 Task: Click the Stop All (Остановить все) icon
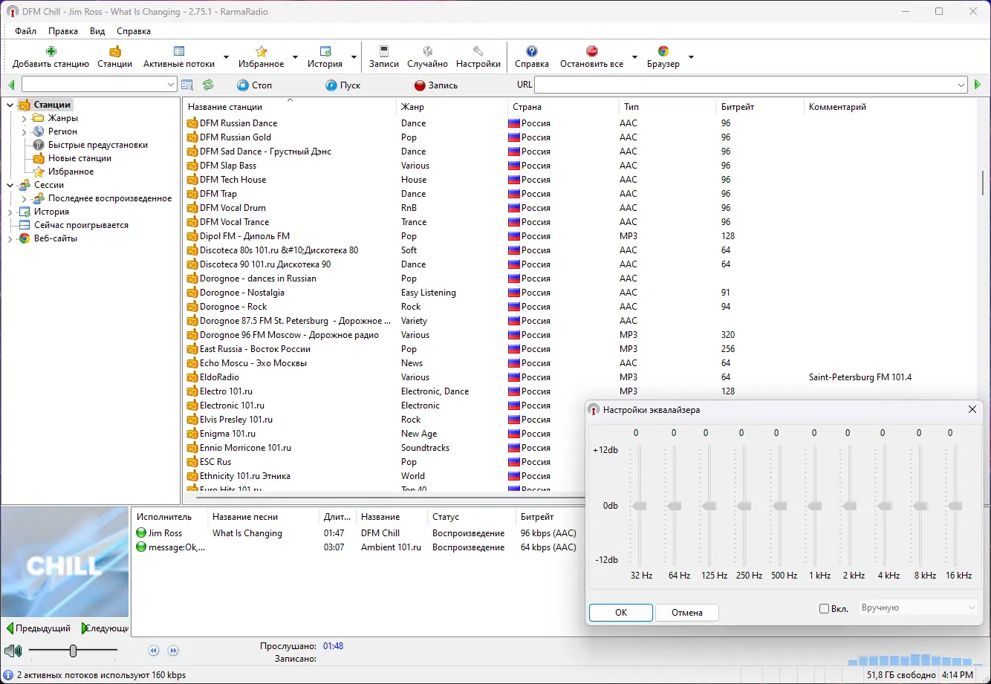pos(591,52)
